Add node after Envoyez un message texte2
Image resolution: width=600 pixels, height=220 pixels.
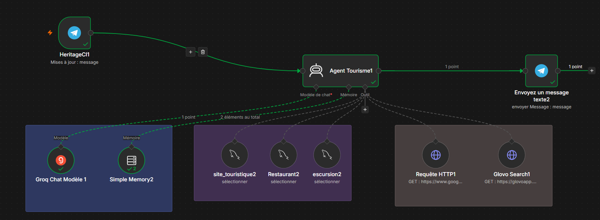point(592,70)
